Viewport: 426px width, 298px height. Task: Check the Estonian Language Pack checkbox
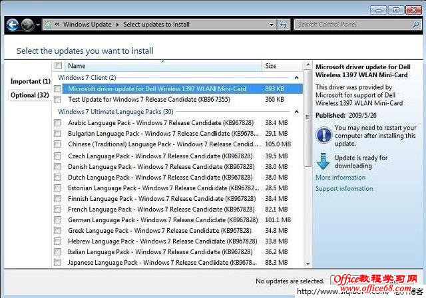point(57,188)
